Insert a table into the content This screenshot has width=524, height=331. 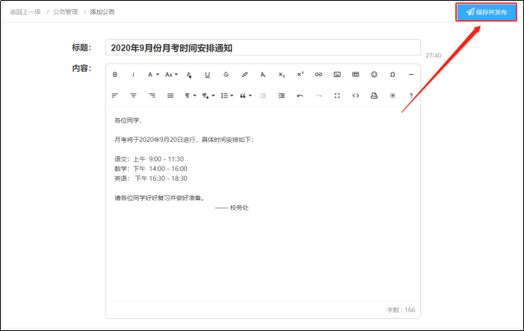tap(355, 75)
